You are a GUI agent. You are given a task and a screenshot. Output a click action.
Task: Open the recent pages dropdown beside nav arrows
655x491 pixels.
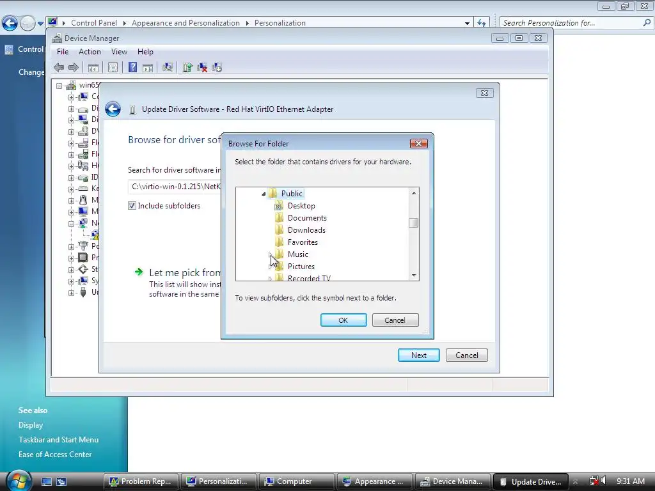pos(40,24)
